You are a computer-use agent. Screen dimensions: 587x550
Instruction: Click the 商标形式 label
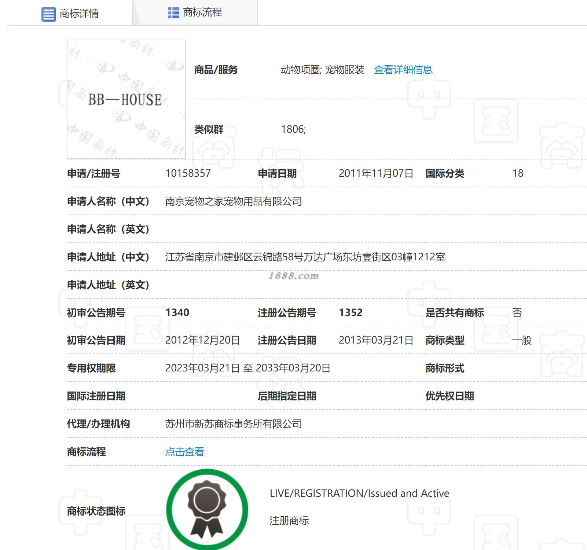click(x=445, y=368)
